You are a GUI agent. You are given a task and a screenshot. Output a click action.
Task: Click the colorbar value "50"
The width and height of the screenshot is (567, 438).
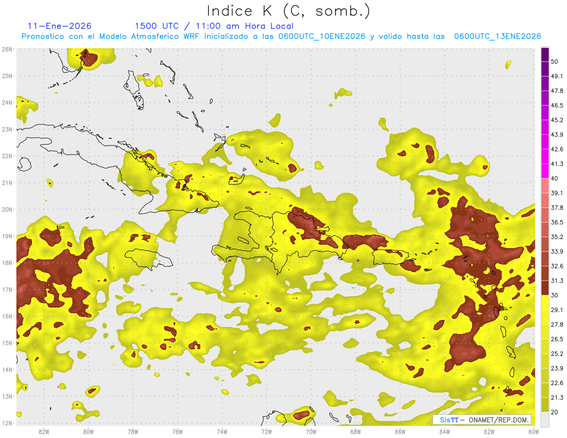pyautogui.click(x=555, y=61)
